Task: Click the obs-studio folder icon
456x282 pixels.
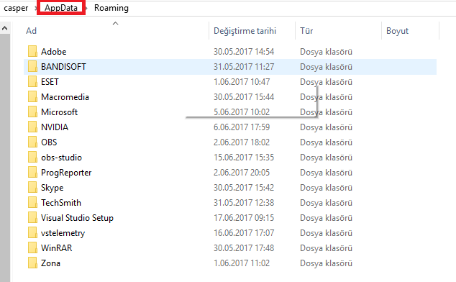Action: tap(32, 158)
